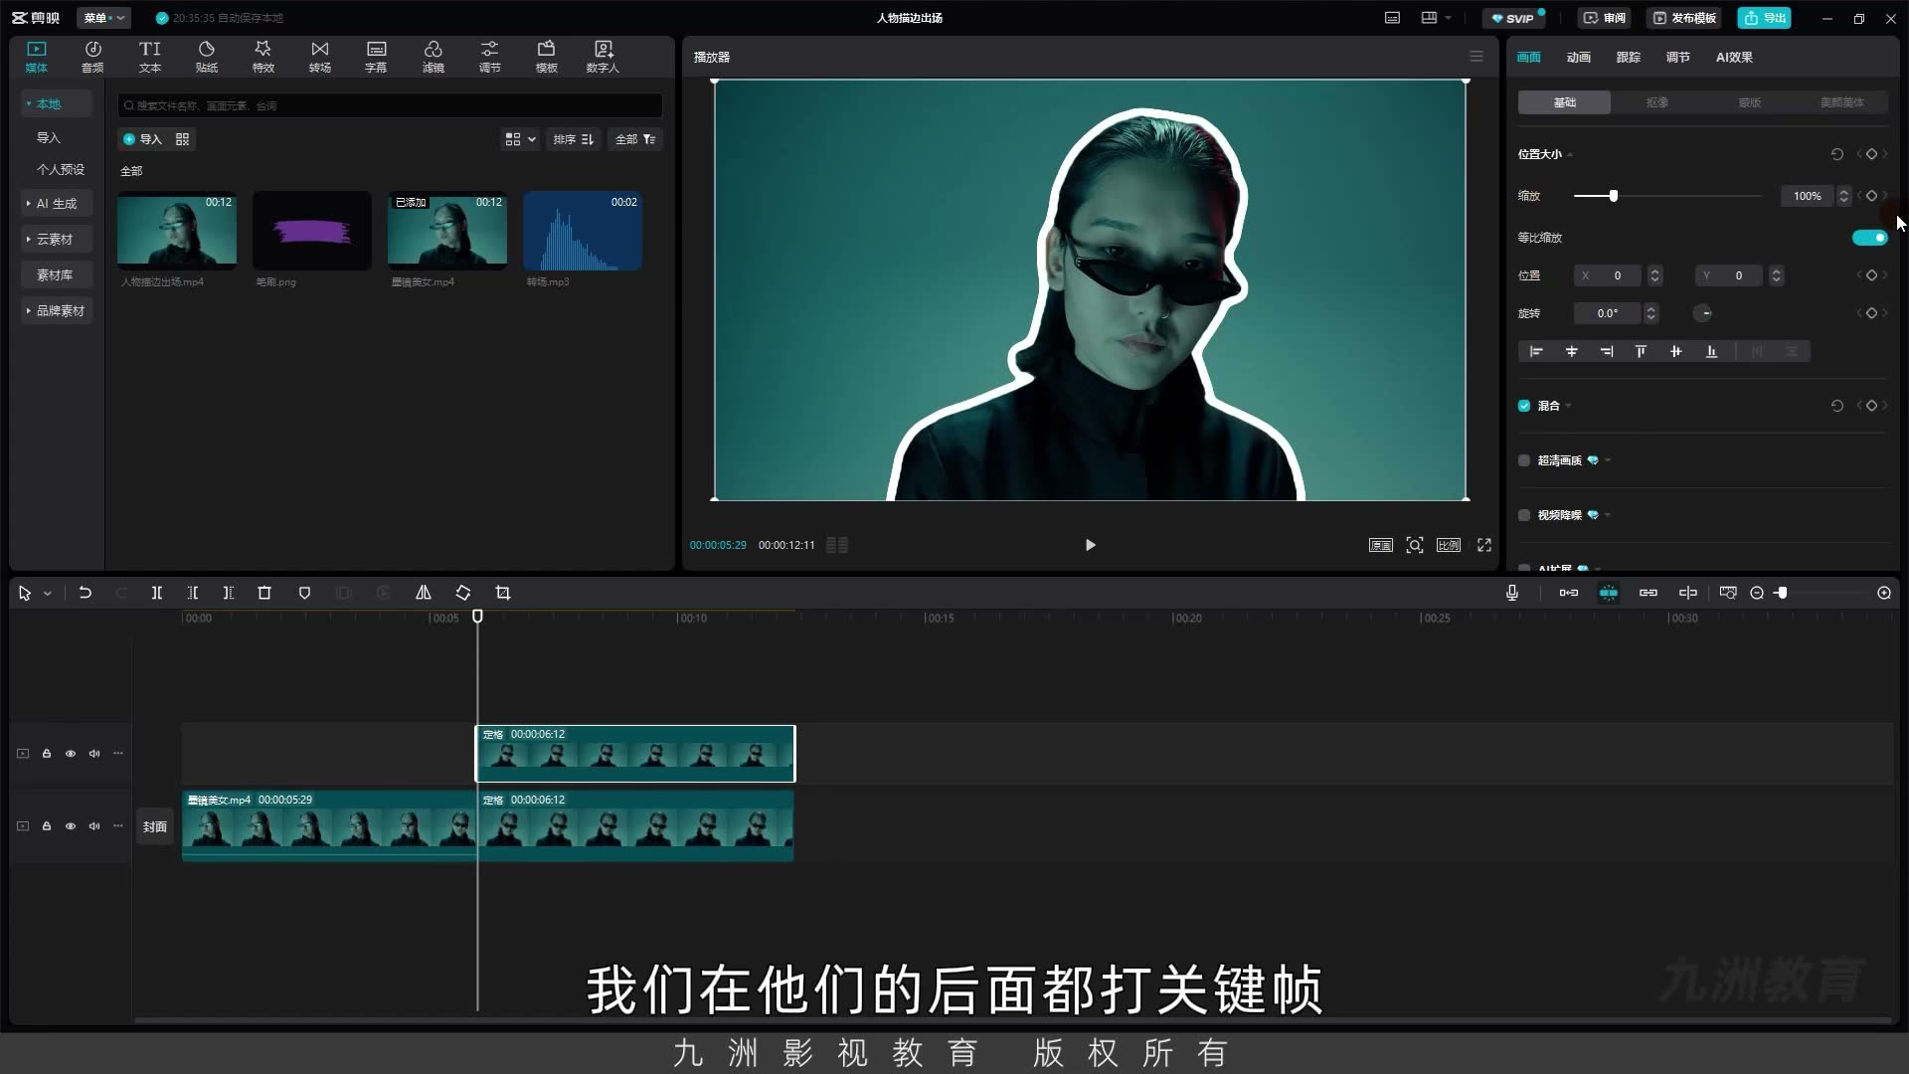Toggle the 等比缩放 uniform scale switch
This screenshot has height=1074, width=1909.
click(1869, 238)
